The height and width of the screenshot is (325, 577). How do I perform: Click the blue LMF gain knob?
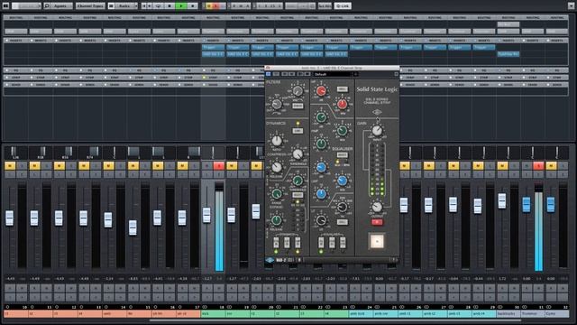click(x=321, y=167)
